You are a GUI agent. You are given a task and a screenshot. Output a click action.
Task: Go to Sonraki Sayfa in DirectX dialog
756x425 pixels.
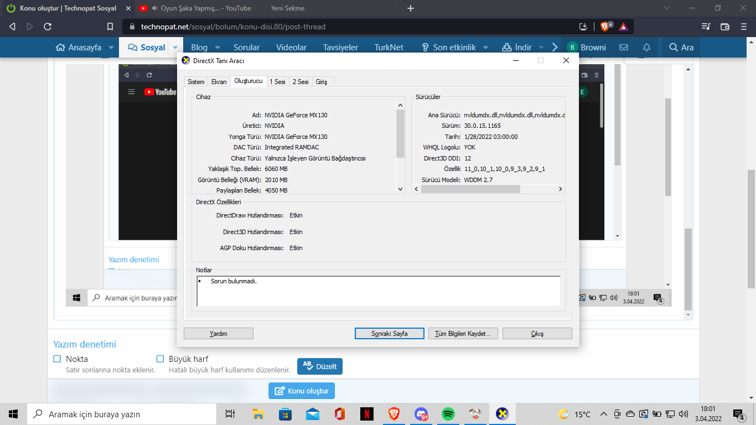click(390, 334)
